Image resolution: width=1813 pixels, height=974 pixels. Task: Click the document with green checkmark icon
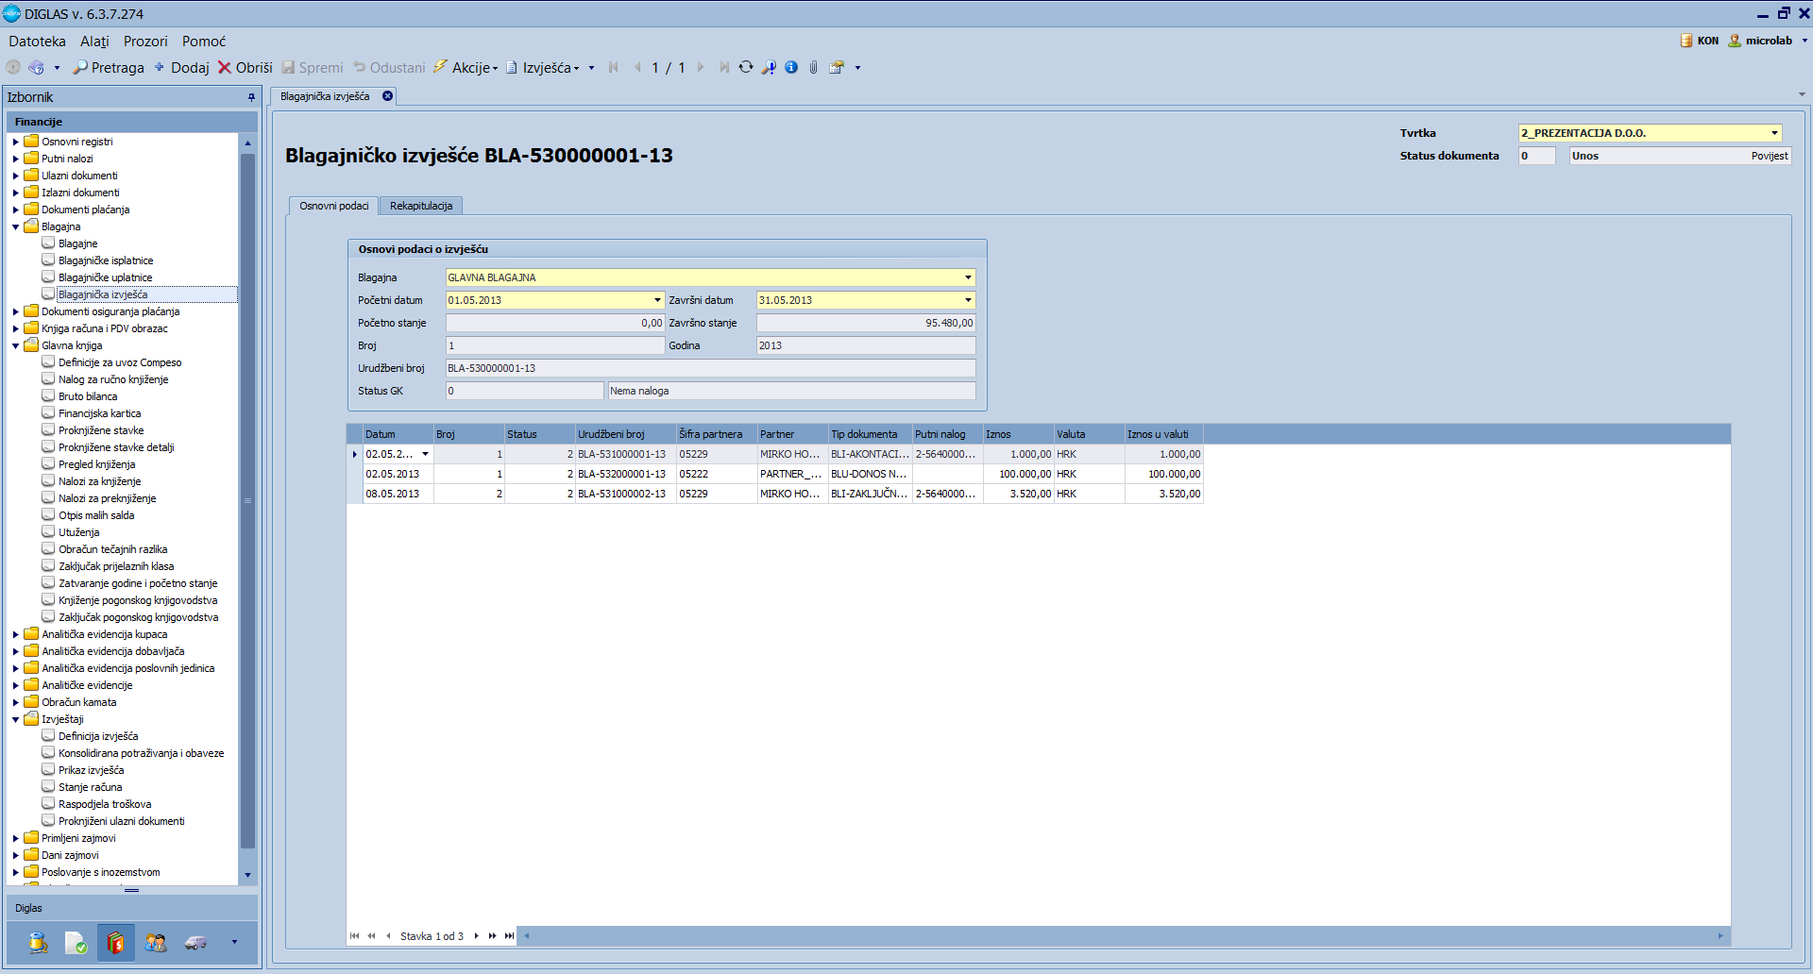(x=76, y=942)
